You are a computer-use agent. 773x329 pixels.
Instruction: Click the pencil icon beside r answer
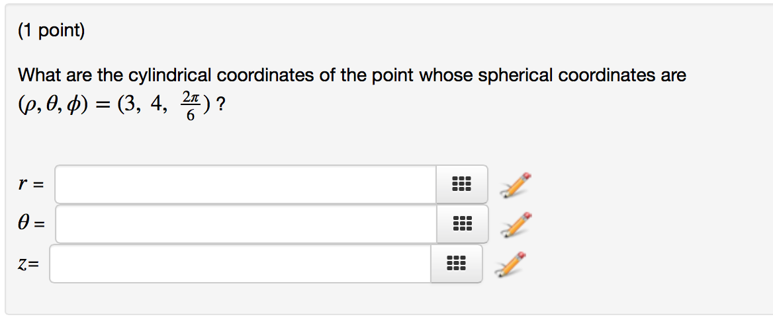pos(516,186)
